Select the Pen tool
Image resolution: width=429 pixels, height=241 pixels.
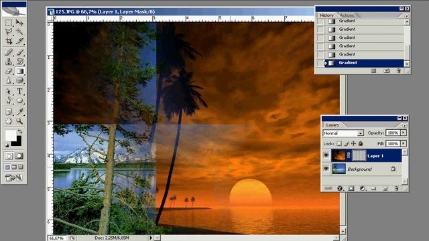(9, 100)
